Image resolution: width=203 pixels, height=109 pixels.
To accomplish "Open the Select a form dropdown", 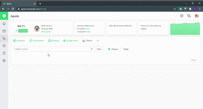I will 54,49.
